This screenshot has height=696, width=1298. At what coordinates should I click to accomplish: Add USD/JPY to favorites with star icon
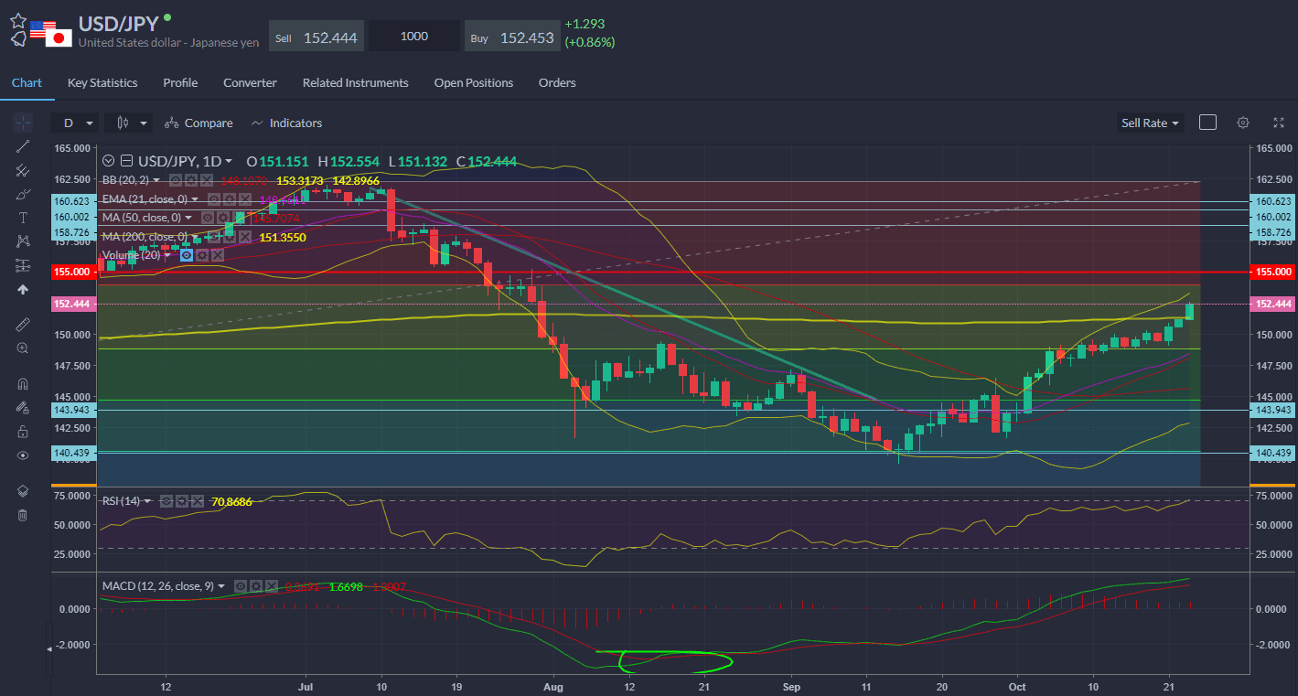coord(17,19)
